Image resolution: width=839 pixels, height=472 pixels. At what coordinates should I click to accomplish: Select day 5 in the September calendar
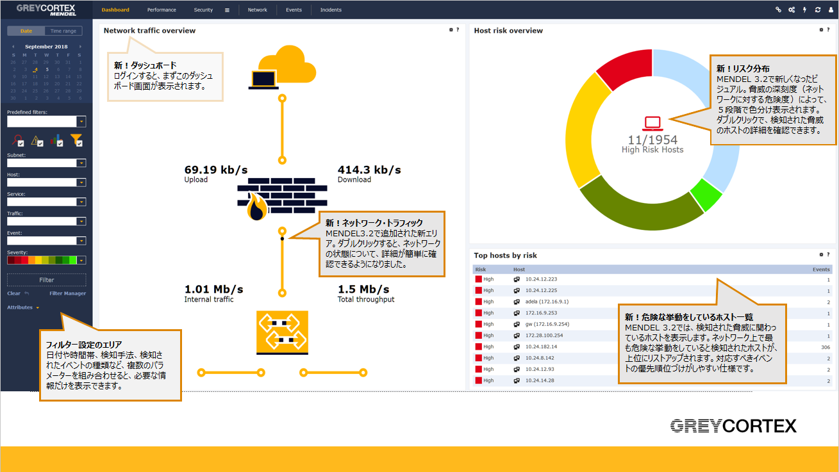(47, 69)
